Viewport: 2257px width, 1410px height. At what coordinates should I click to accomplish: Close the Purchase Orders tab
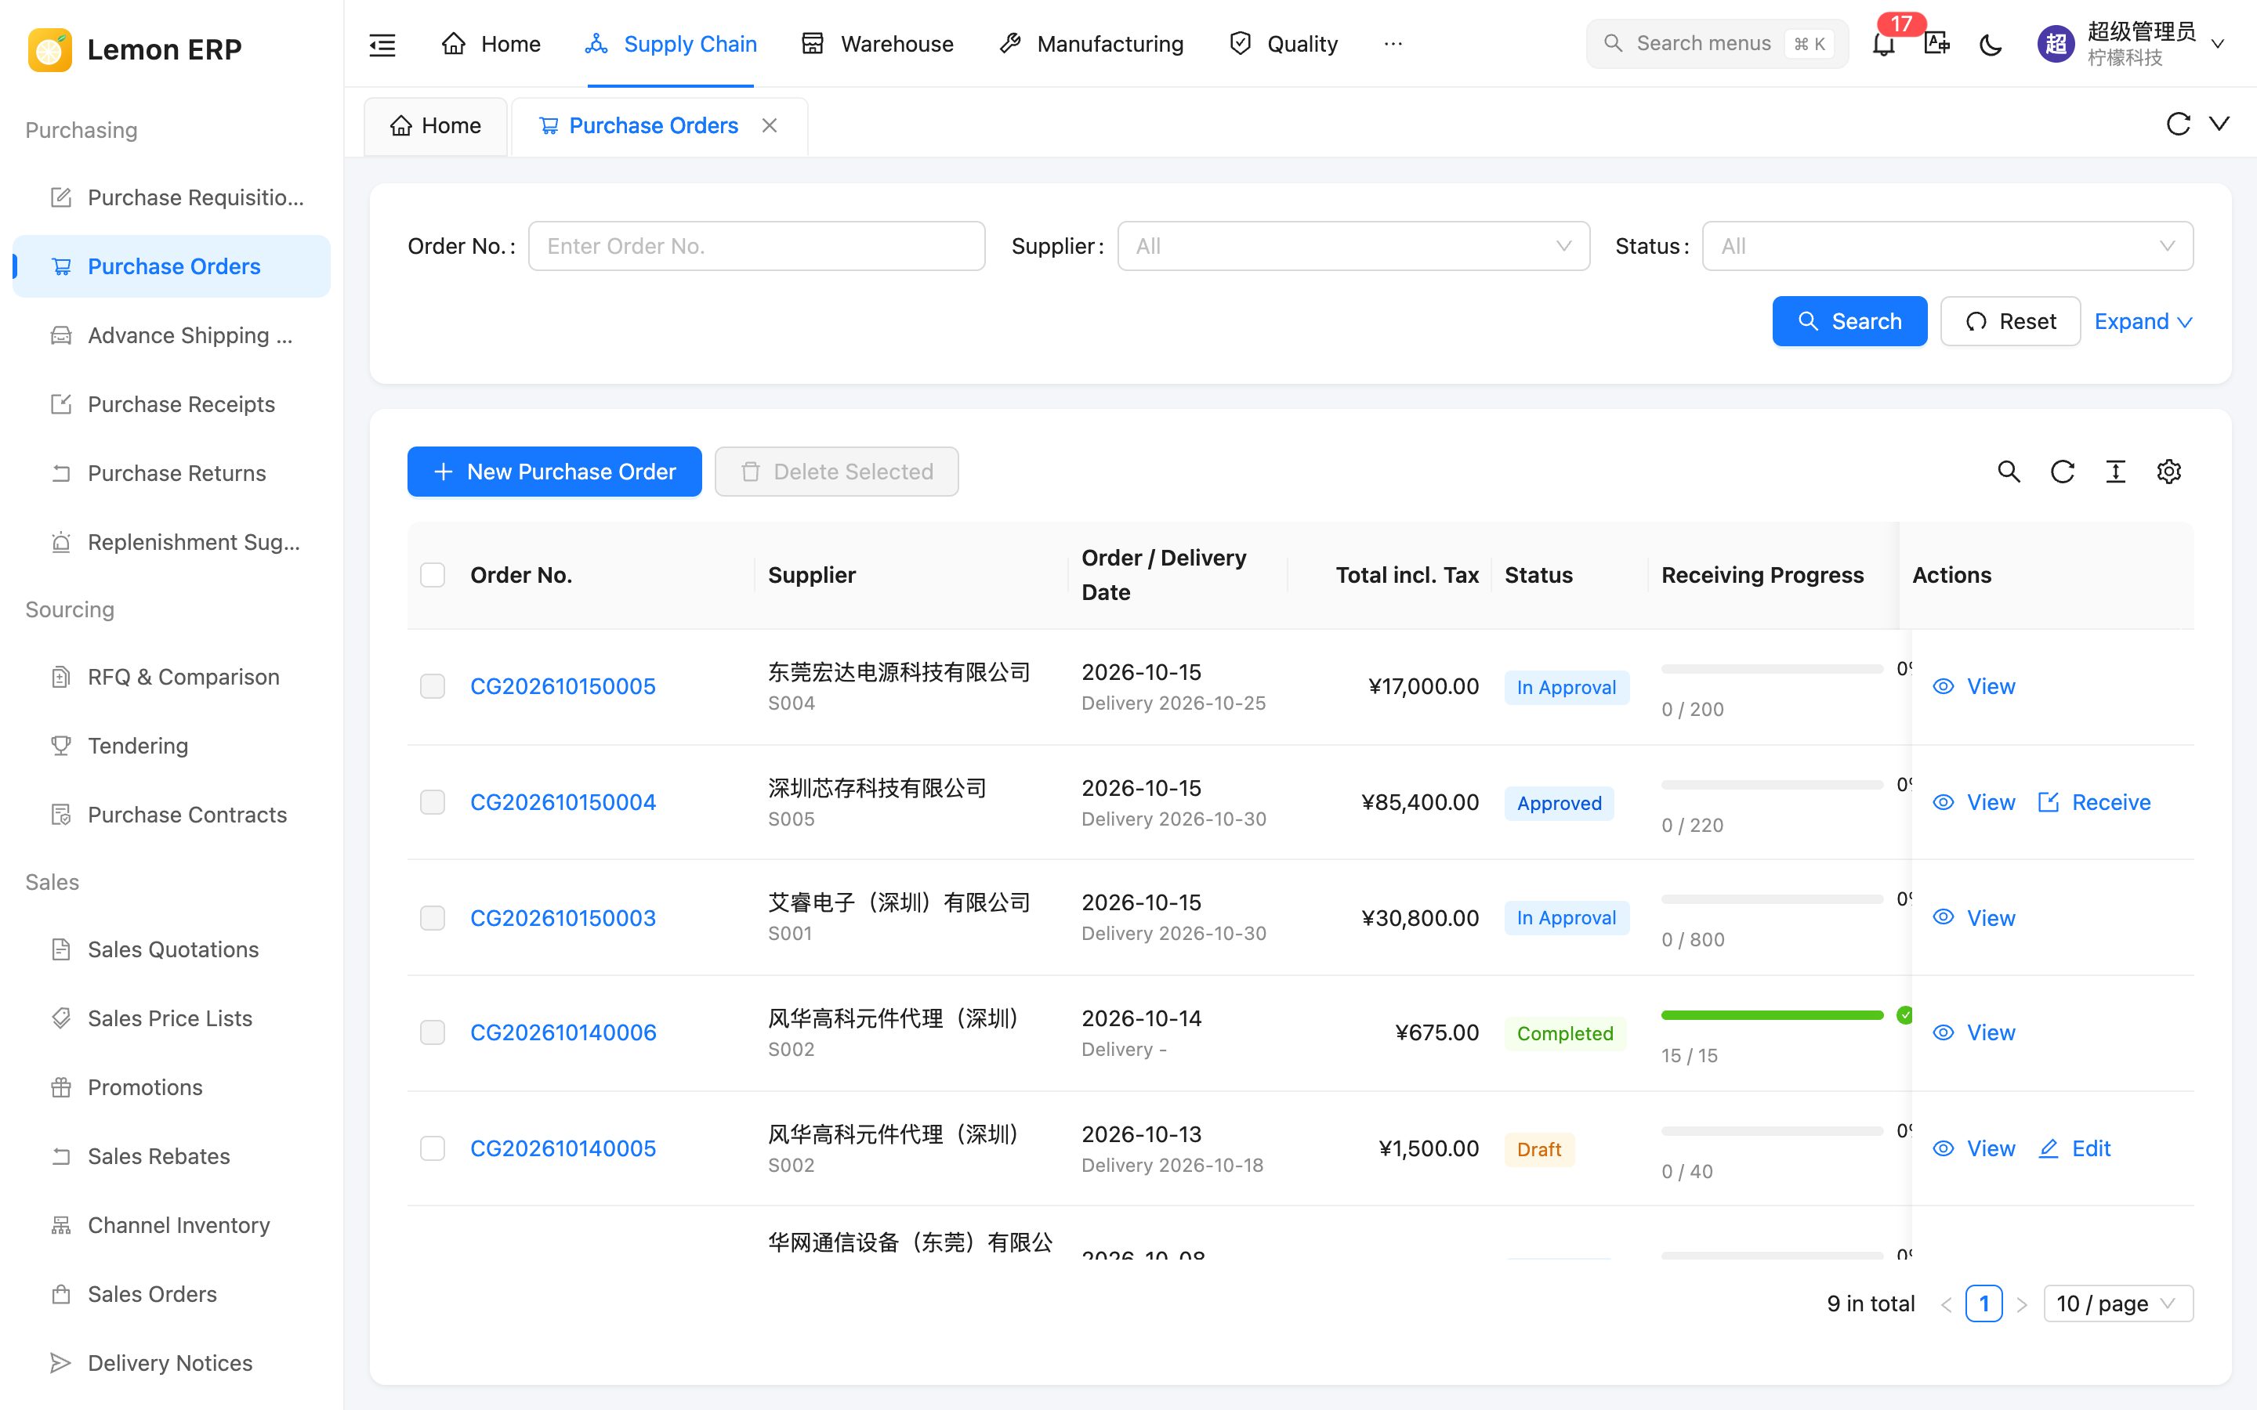(x=770, y=125)
